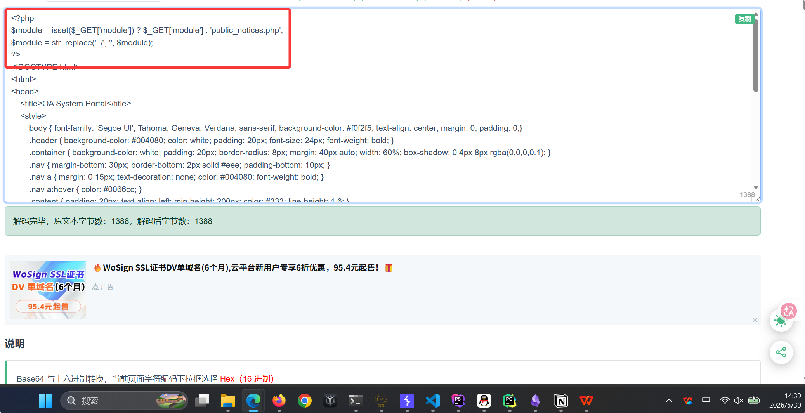Viewport: 805px width, 413px height.
Task: Open WPS Office from the taskbar
Action: pos(586,401)
